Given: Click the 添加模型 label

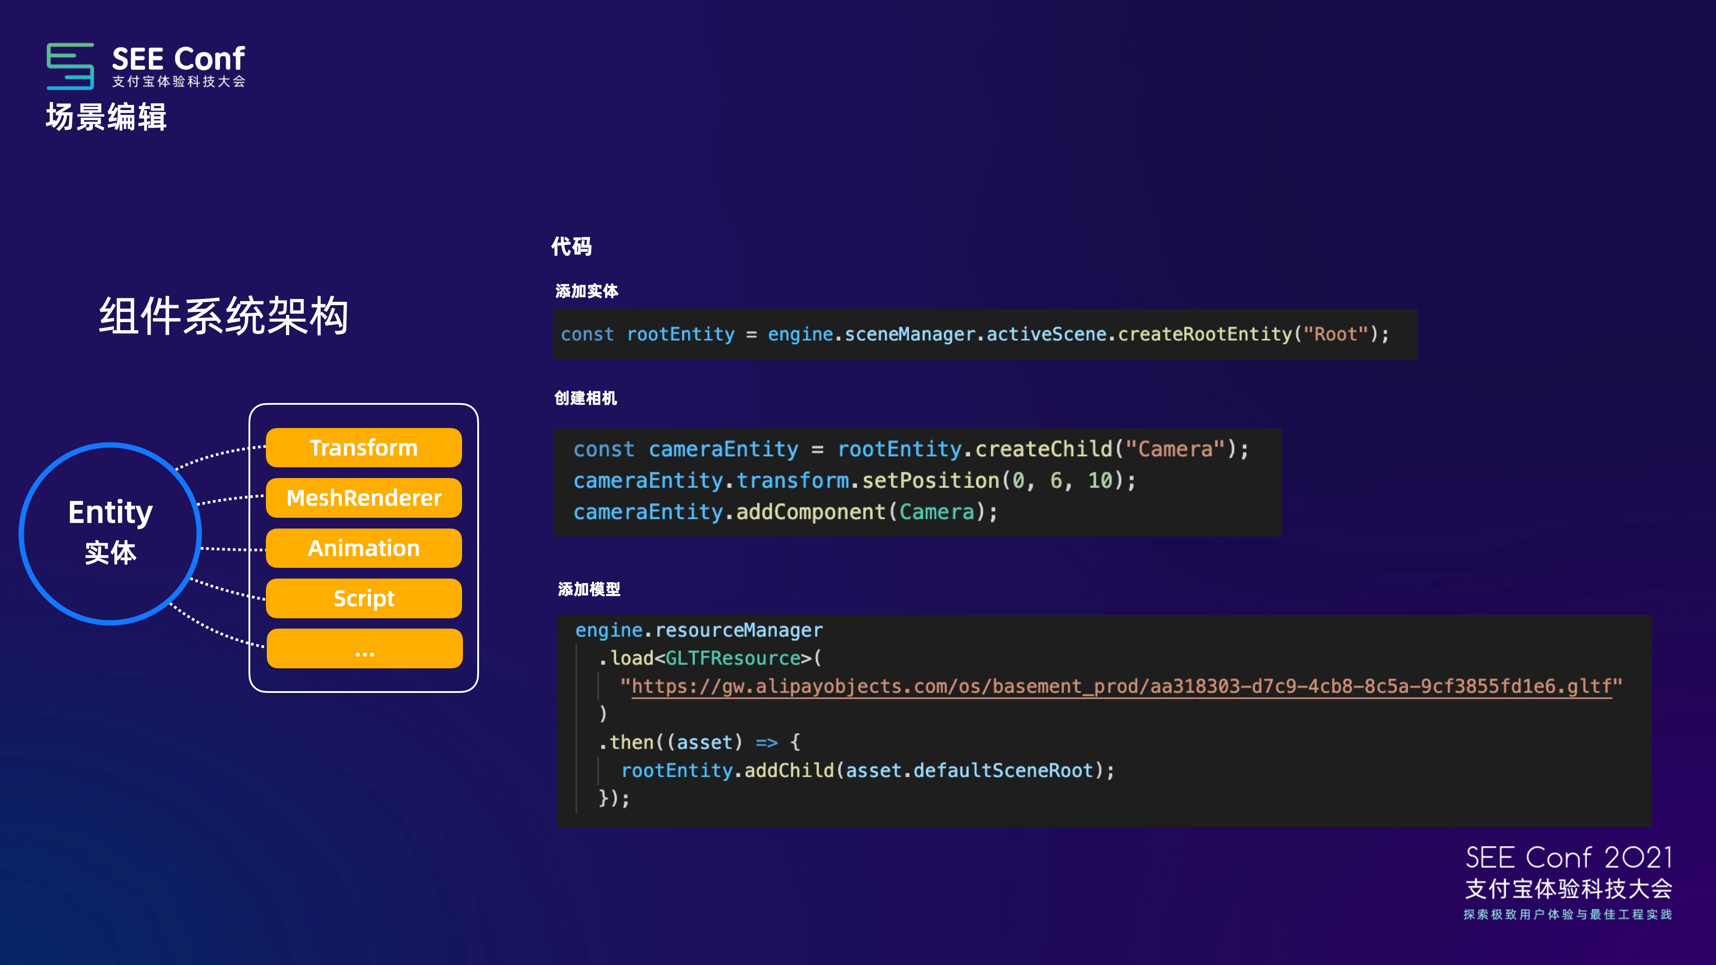Looking at the screenshot, I should pos(589,589).
